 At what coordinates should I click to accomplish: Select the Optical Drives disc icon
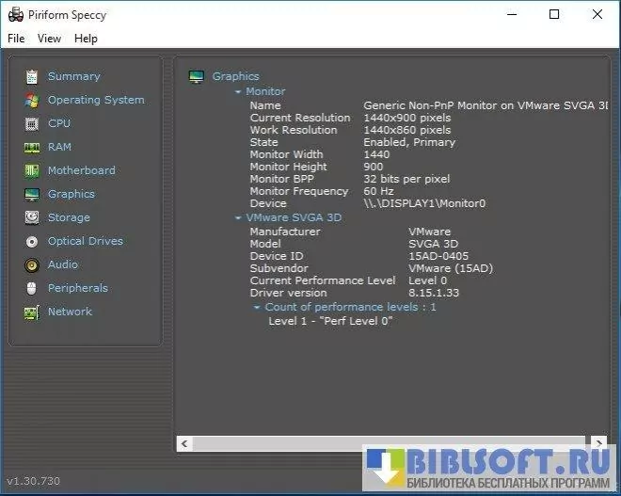pos(32,241)
